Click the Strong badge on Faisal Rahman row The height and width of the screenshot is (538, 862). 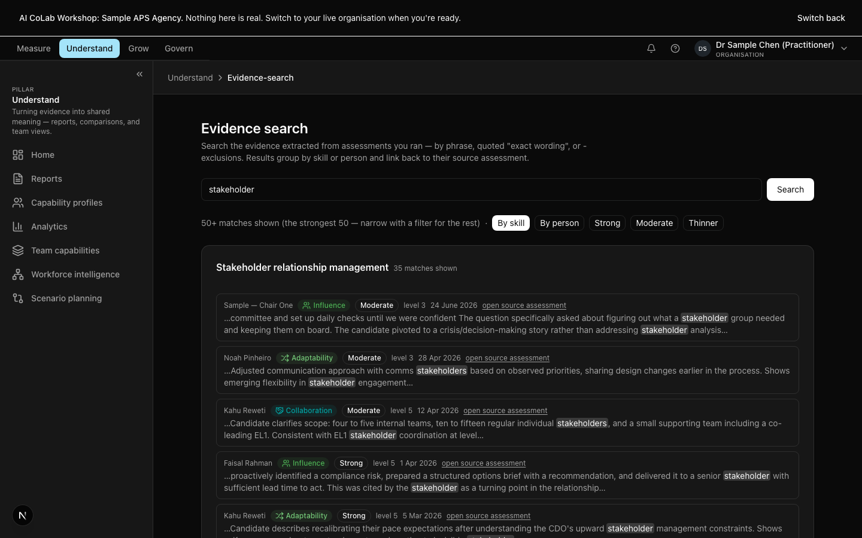click(351, 463)
